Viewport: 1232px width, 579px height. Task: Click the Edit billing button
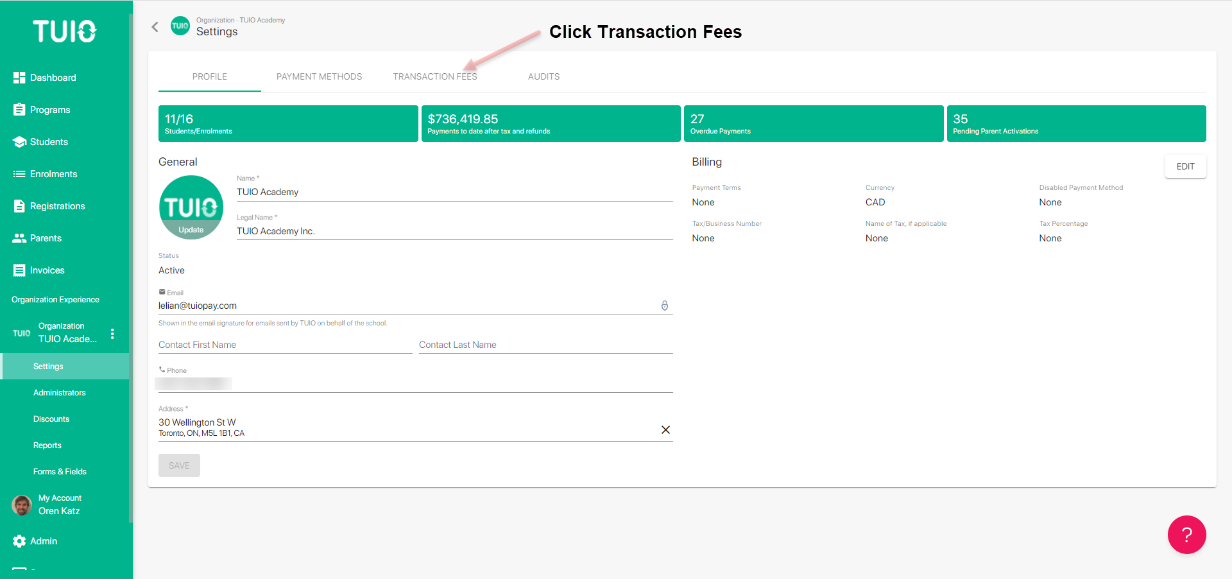pyautogui.click(x=1185, y=166)
